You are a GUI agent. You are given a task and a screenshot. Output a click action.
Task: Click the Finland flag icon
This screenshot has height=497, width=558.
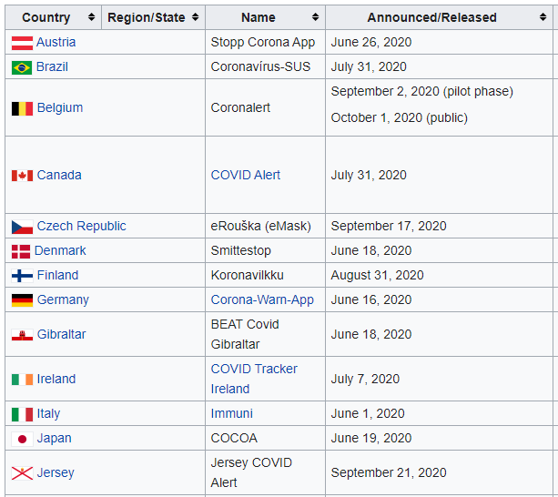22,276
